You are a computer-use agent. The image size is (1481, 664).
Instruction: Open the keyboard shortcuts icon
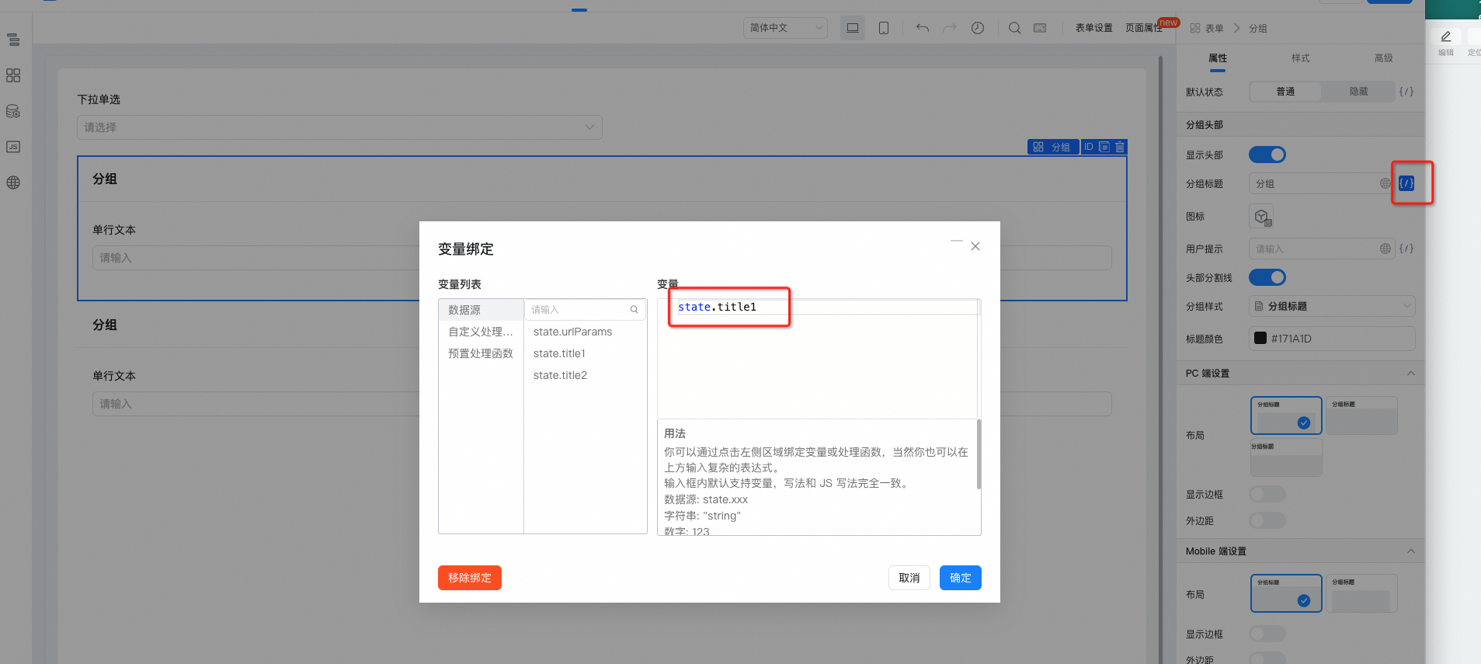pyautogui.click(x=1040, y=28)
